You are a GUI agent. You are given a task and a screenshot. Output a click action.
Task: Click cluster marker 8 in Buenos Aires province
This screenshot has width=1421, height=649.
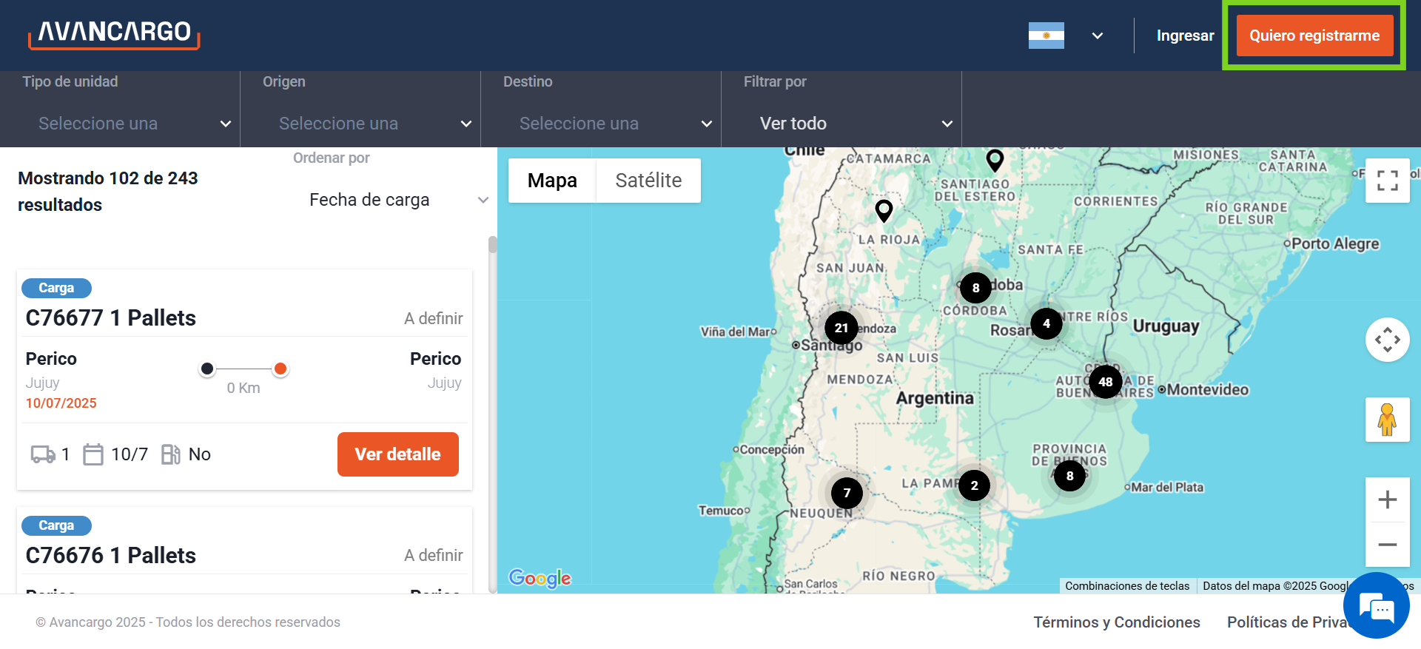tap(1069, 476)
